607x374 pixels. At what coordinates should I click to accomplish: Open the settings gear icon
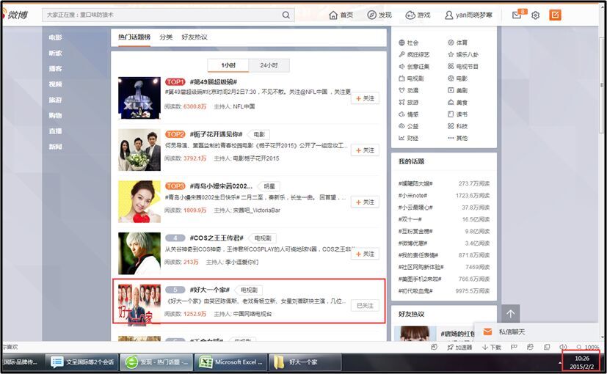pyautogui.click(x=535, y=15)
